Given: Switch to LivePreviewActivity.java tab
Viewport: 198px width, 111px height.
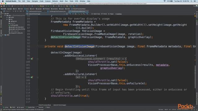Looking at the screenshot, I should (35, 11).
